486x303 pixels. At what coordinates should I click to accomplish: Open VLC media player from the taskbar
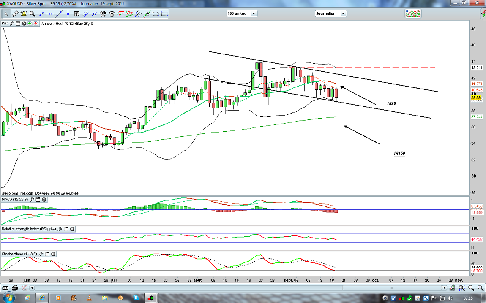[x=89, y=298]
